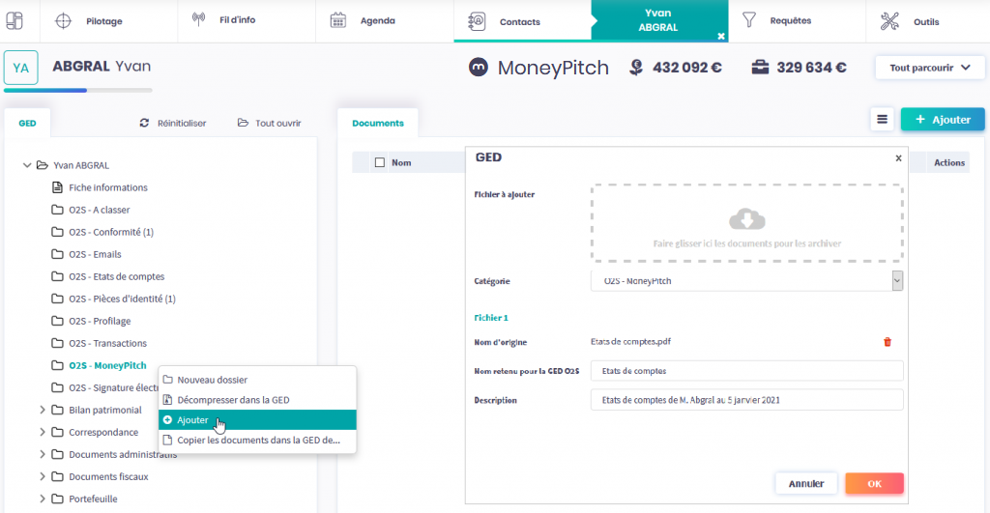Image resolution: width=990 pixels, height=513 pixels.
Task: Click the MoneyPitch logo icon
Action: (x=478, y=68)
